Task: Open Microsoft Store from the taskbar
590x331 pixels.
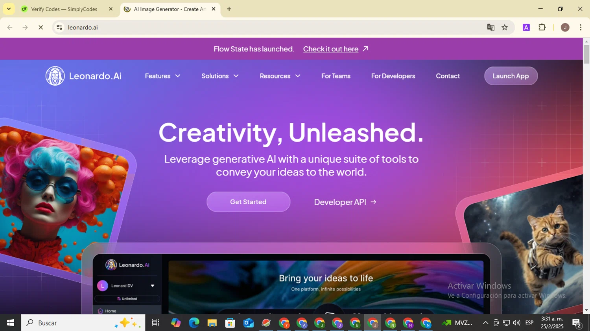Action: (230, 323)
